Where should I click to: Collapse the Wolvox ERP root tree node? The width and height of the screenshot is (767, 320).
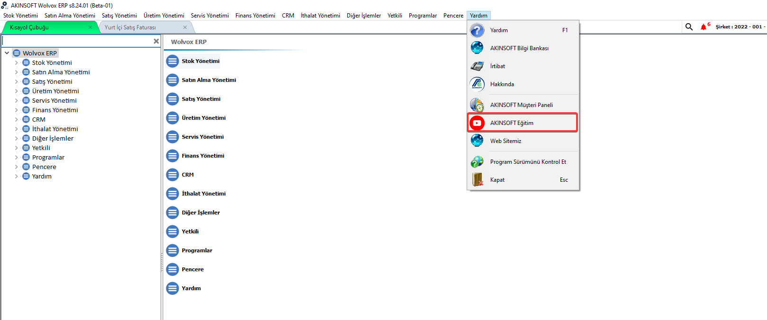[x=7, y=53]
